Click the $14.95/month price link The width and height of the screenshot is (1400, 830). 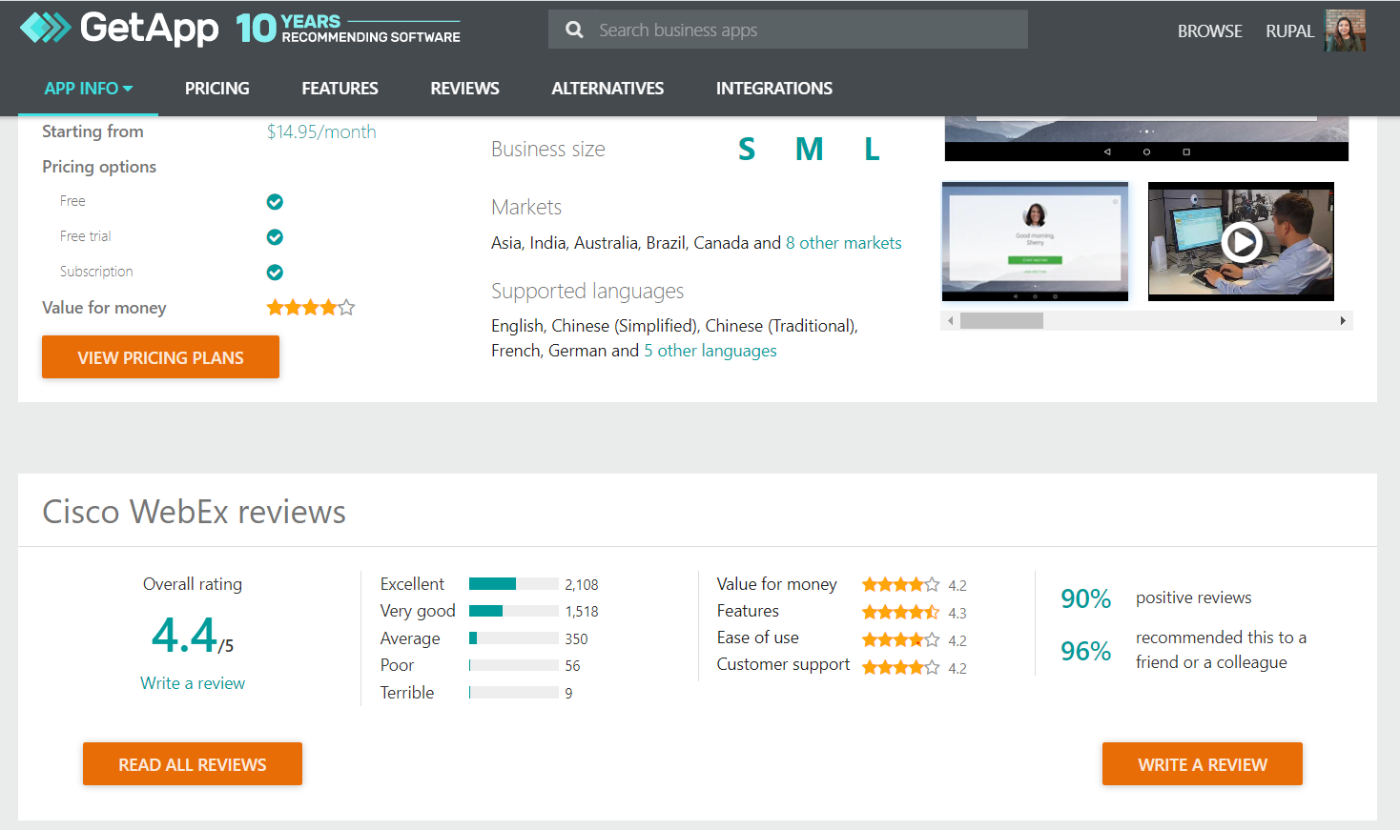click(321, 132)
